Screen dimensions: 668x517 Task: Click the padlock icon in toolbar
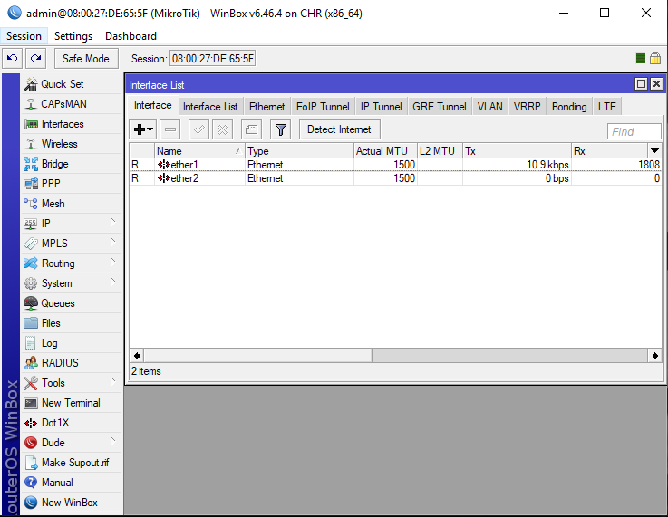pos(655,58)
